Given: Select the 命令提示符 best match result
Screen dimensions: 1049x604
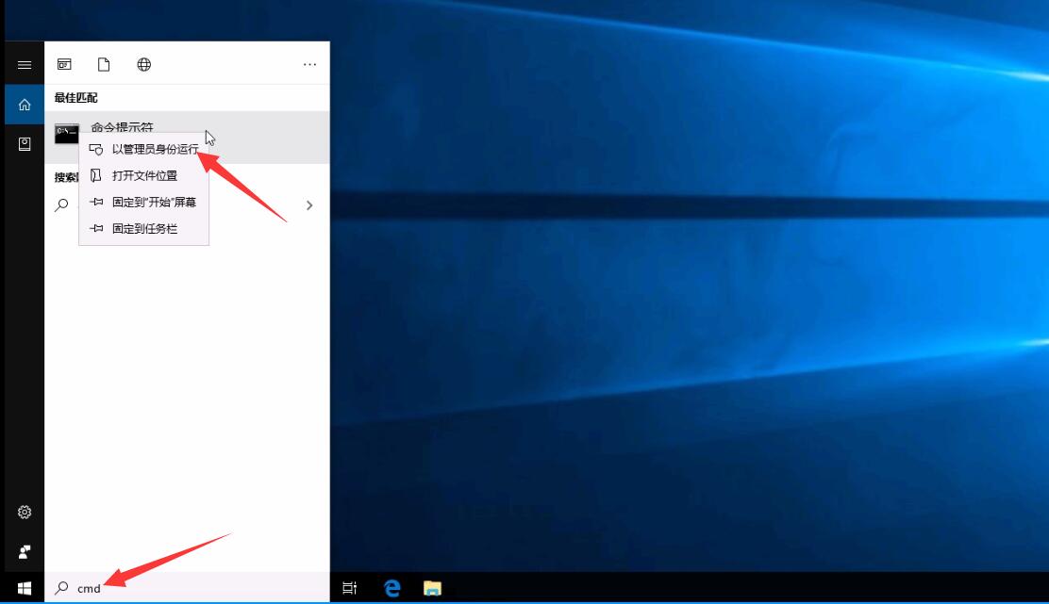Looking at the screenshot, I should 188,137.
